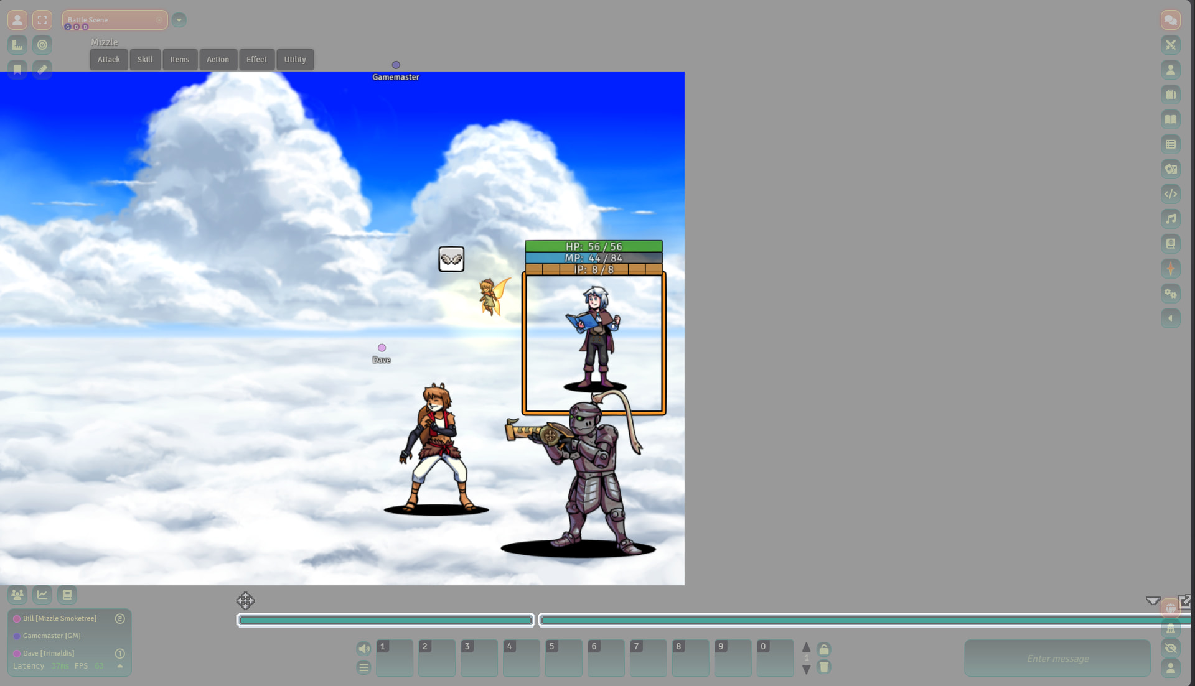This screenshot has height=686, width=1195.
Task: Open the Compendium Packs atlas tab
Action: coord(1170,244)
